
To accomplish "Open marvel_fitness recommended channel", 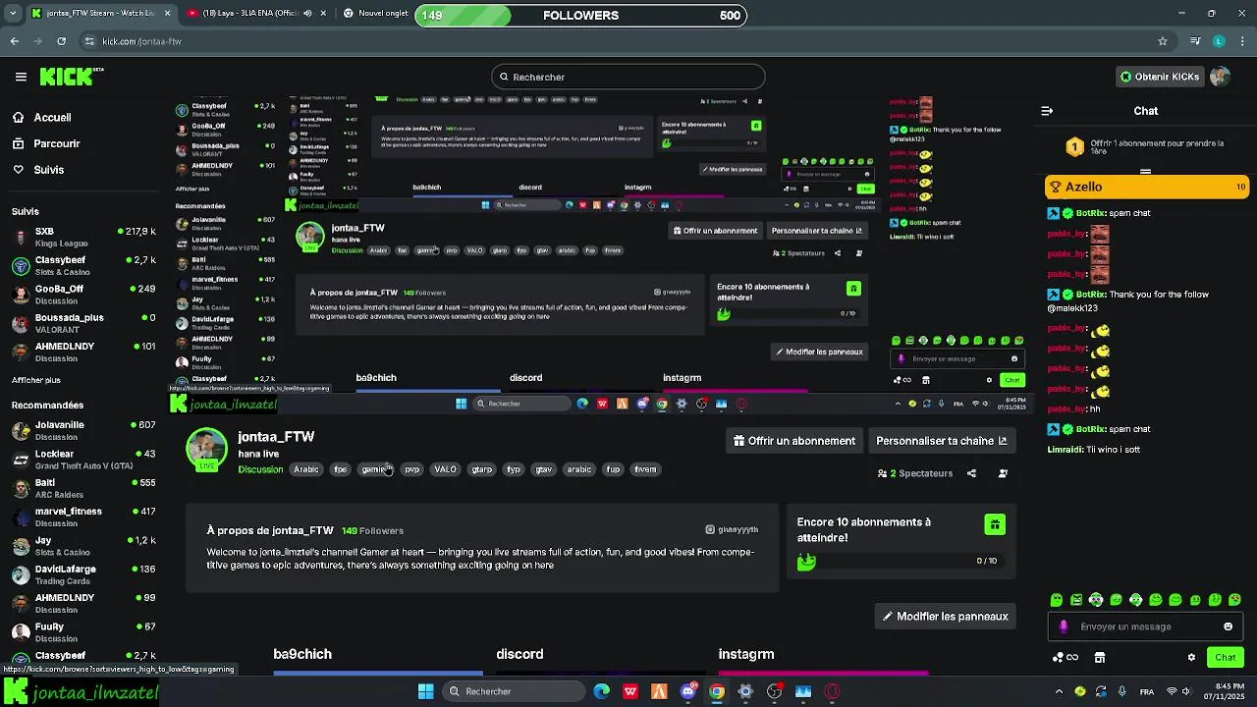I will click(84, 517).
